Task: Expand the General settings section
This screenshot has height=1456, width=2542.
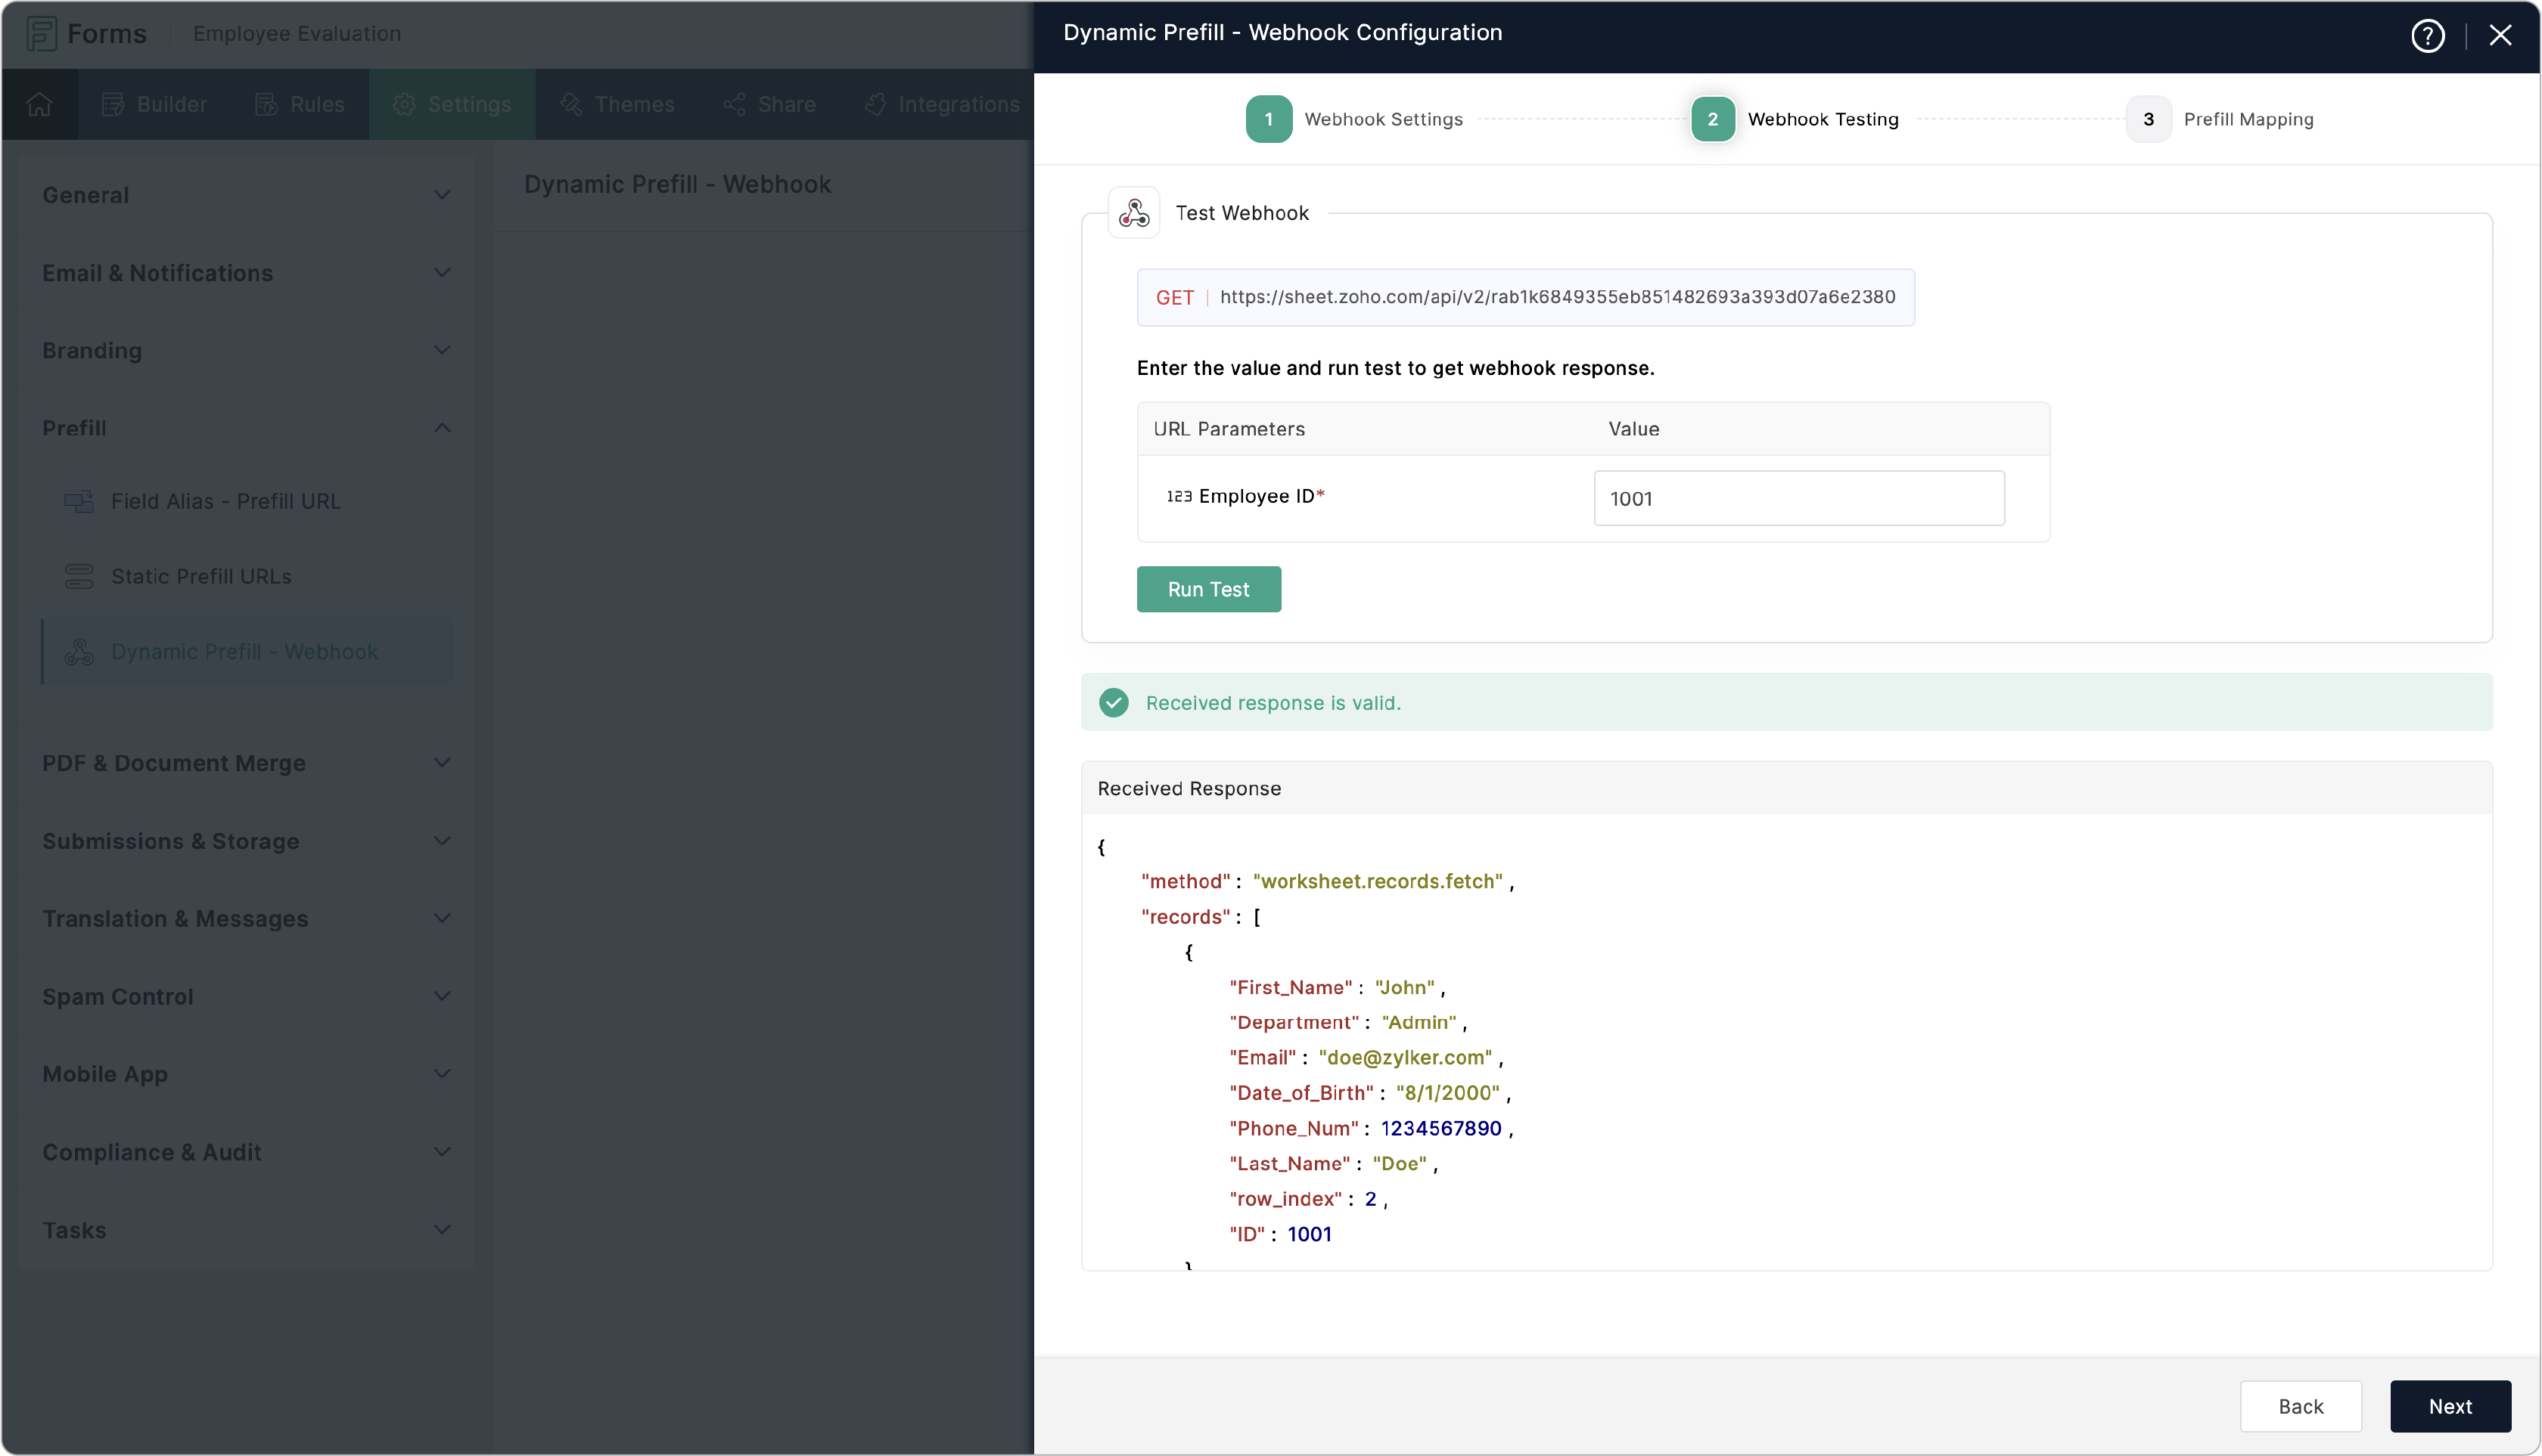Action: [441, 194]
